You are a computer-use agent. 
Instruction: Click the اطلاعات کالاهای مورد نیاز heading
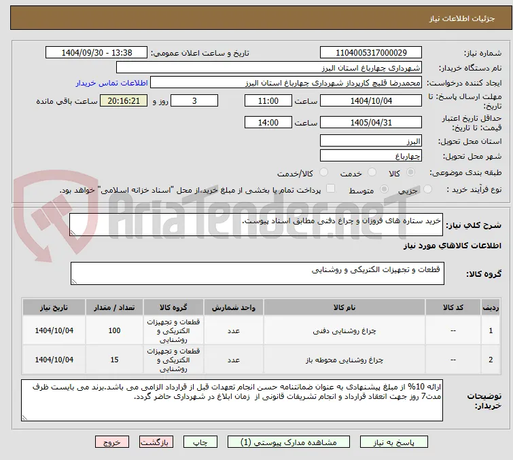pos(452,246)
